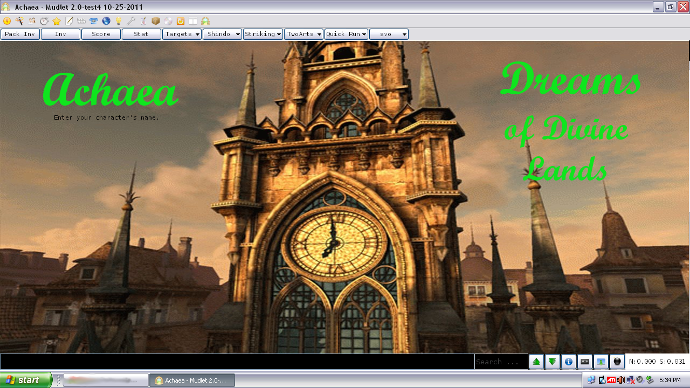The height and width of the screenshot is (388, 690).
Task: Open the Notepad pencil-cup icon
Action: [x=143, y=21]
